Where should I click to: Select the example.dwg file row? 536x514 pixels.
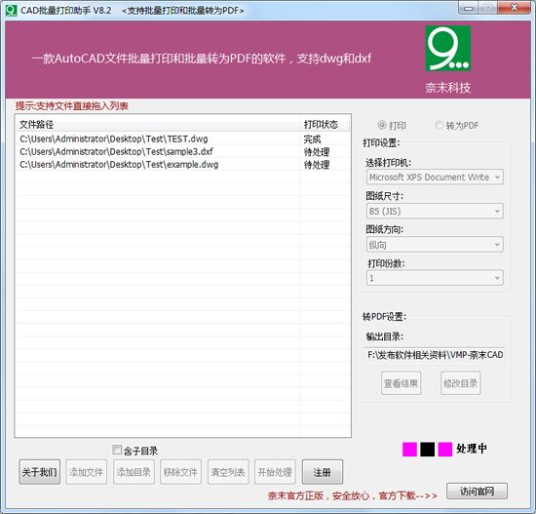tap(183, 164)
